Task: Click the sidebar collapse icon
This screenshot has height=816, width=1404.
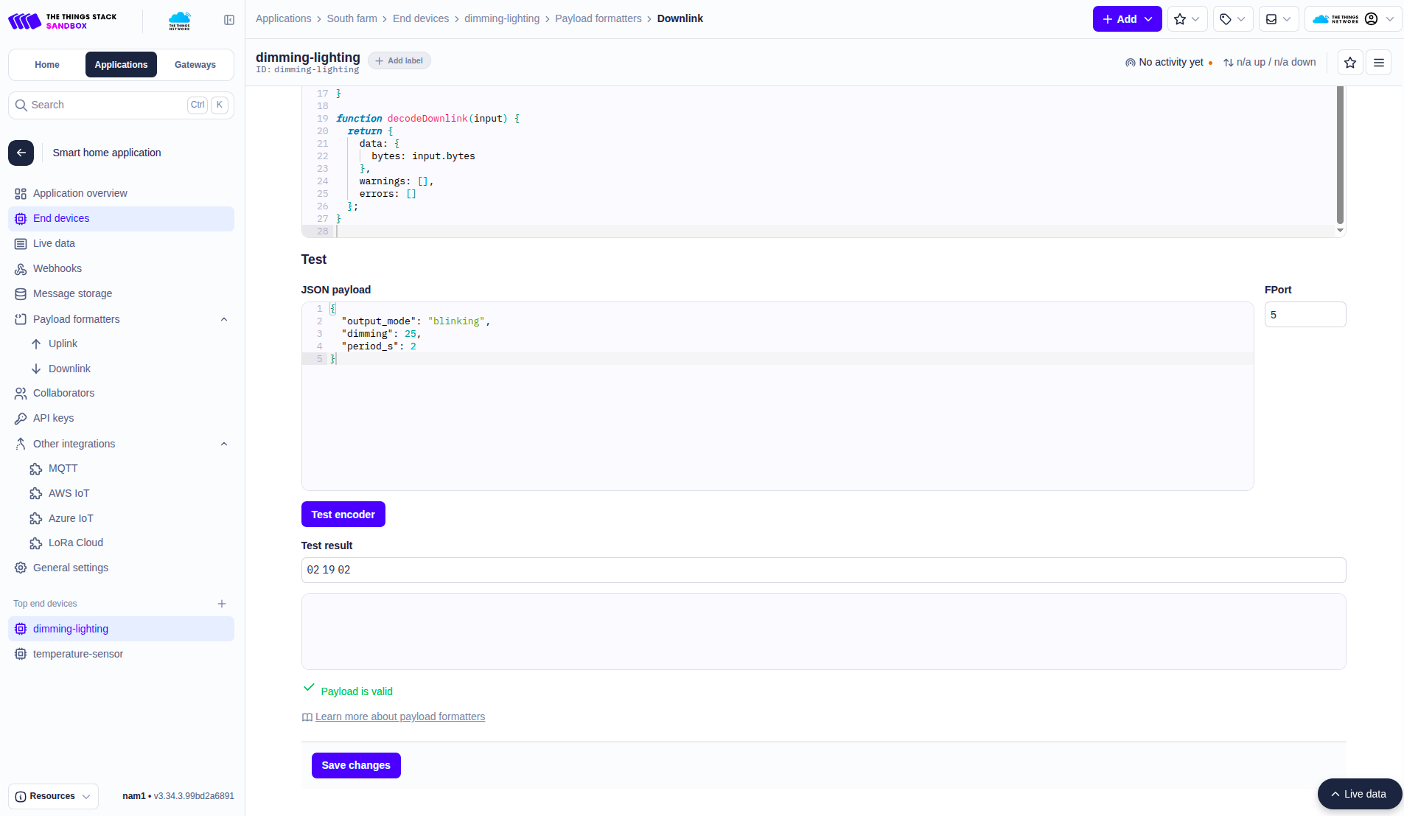Action: [x=229, y=20]
